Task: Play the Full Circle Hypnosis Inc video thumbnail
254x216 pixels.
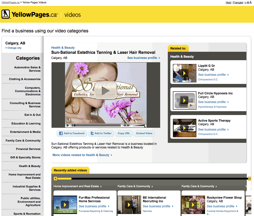Action: [184, 100]
